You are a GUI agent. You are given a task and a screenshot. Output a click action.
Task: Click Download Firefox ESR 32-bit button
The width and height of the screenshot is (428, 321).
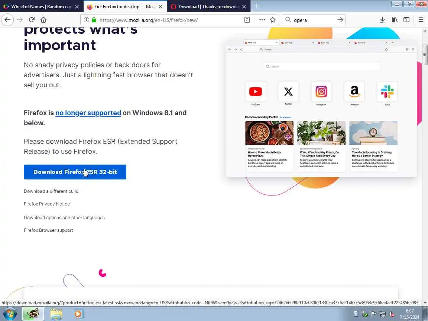coord(75,172)
